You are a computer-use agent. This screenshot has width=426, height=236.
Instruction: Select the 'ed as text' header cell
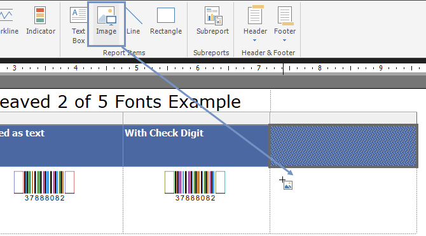62,146
